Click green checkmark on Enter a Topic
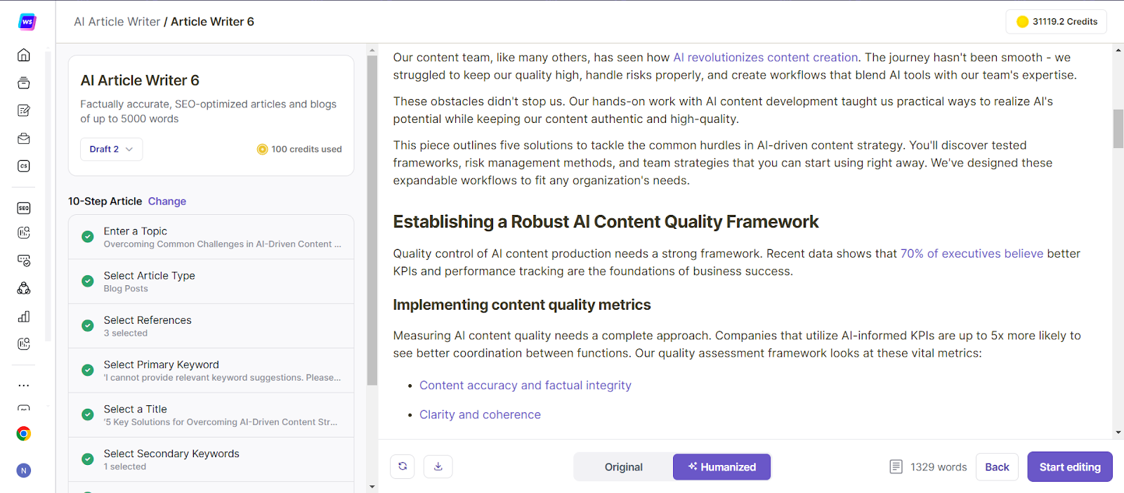 click(x=88, y=237)
